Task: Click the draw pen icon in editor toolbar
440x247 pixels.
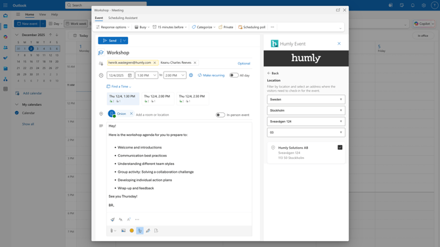Action: [x=148, y=231]
